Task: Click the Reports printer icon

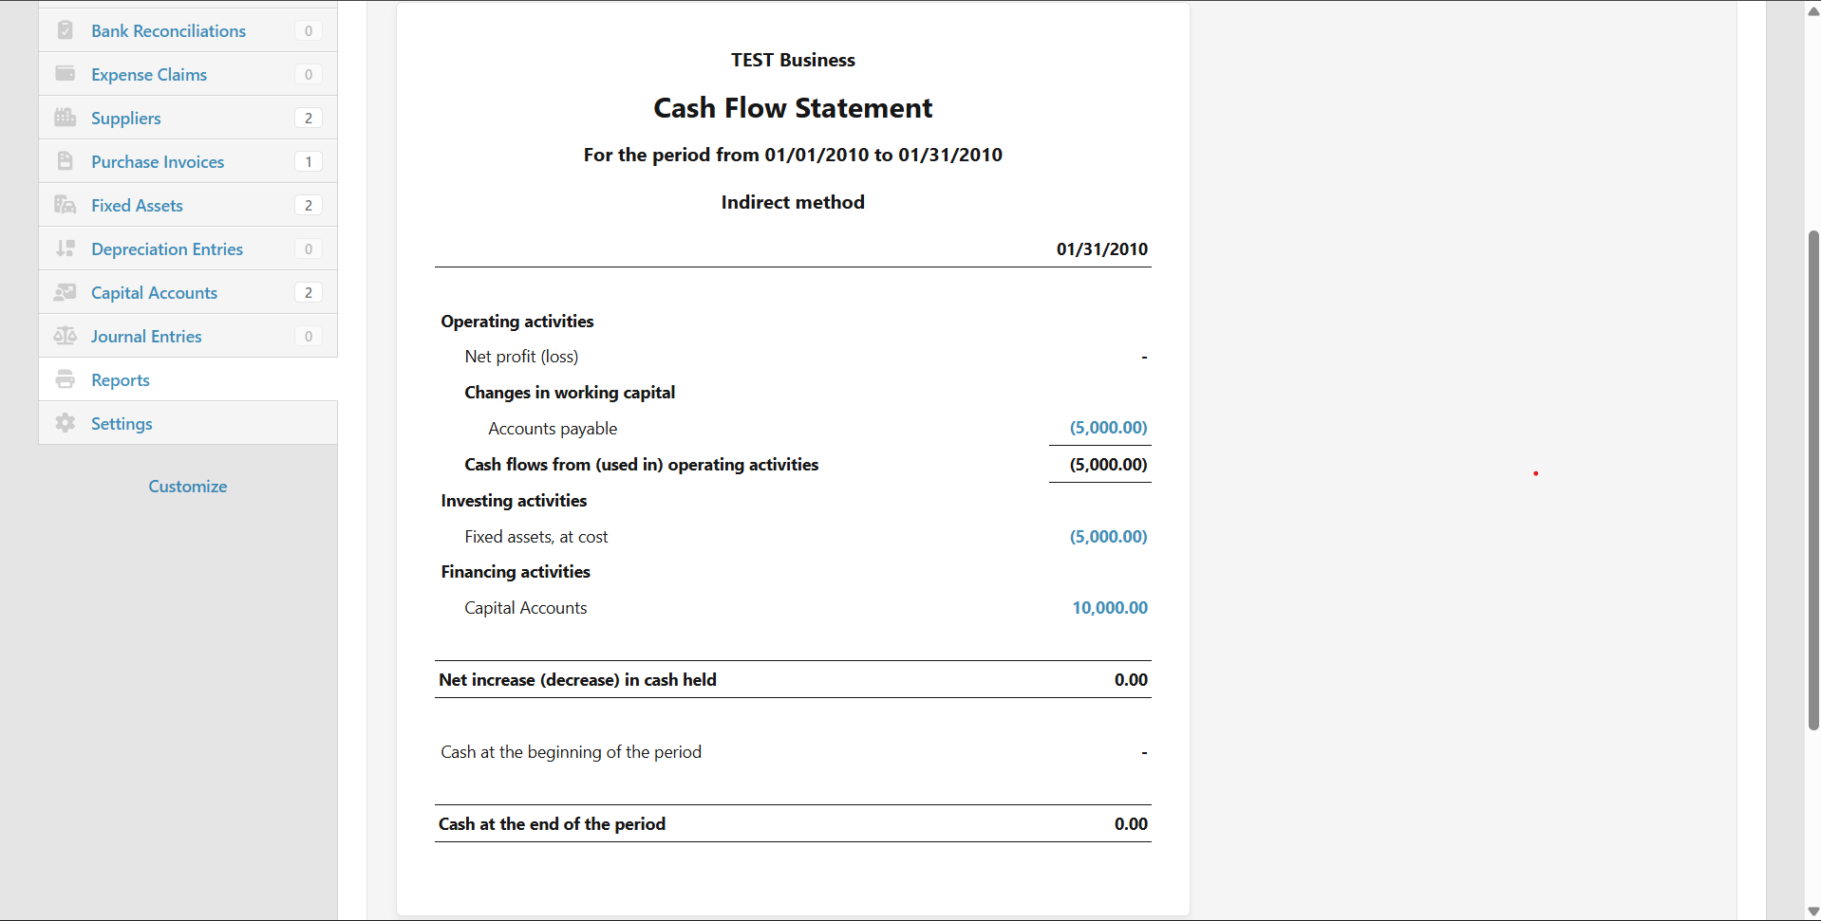Action: (x=65, y=379)
